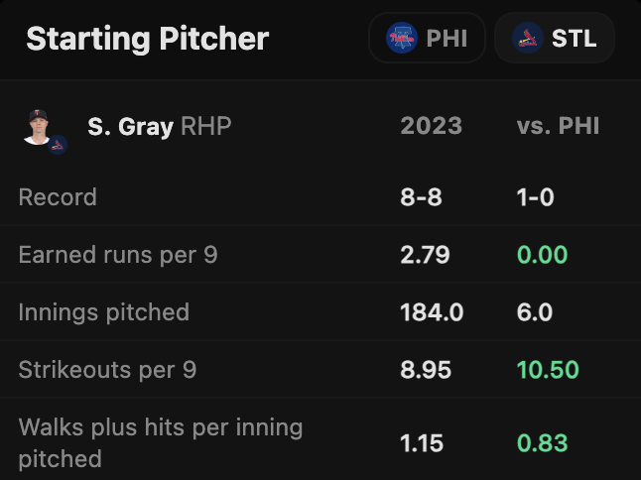Screen dimensions: 641x480
Task: Switch to the STL team tab
Action: click(x=554, y=39)
